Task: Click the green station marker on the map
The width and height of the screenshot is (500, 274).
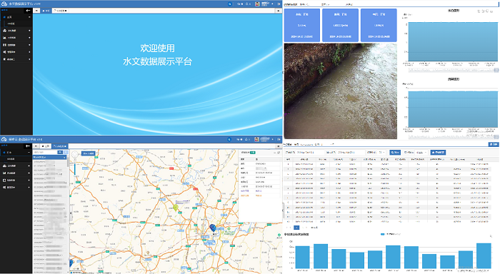Action: click(176, 208)
